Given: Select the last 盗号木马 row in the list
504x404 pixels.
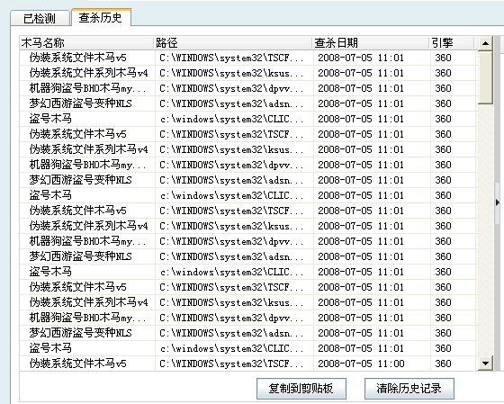Looking at the screenshot, I should click(248, 348).
